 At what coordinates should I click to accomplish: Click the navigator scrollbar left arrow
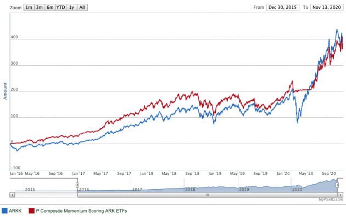[x=12, y=195]
